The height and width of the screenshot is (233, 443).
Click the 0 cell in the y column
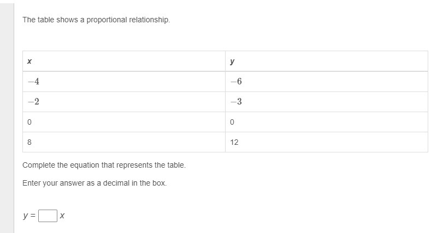pos(326,122)
